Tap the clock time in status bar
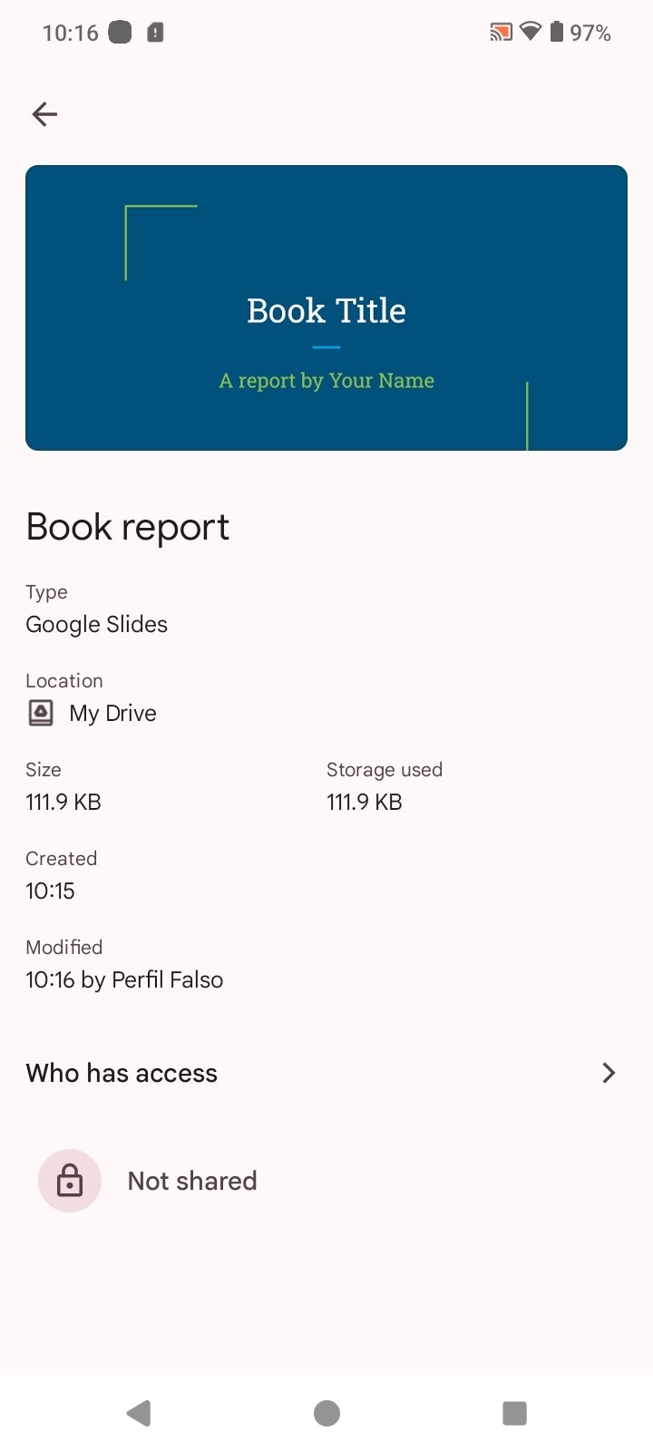 [x=70, y=34]
